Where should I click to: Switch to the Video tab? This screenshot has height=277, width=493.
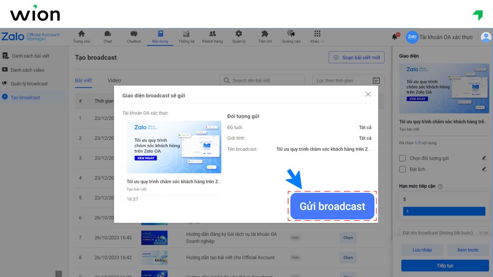pyautogui.click(x=114, y=80)
